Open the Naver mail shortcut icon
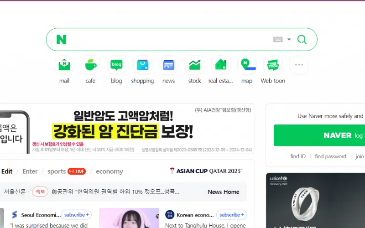 (x=64, y=65)
